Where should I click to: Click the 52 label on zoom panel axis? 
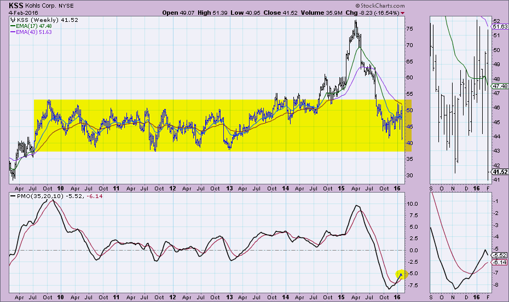tap(496, 21)
